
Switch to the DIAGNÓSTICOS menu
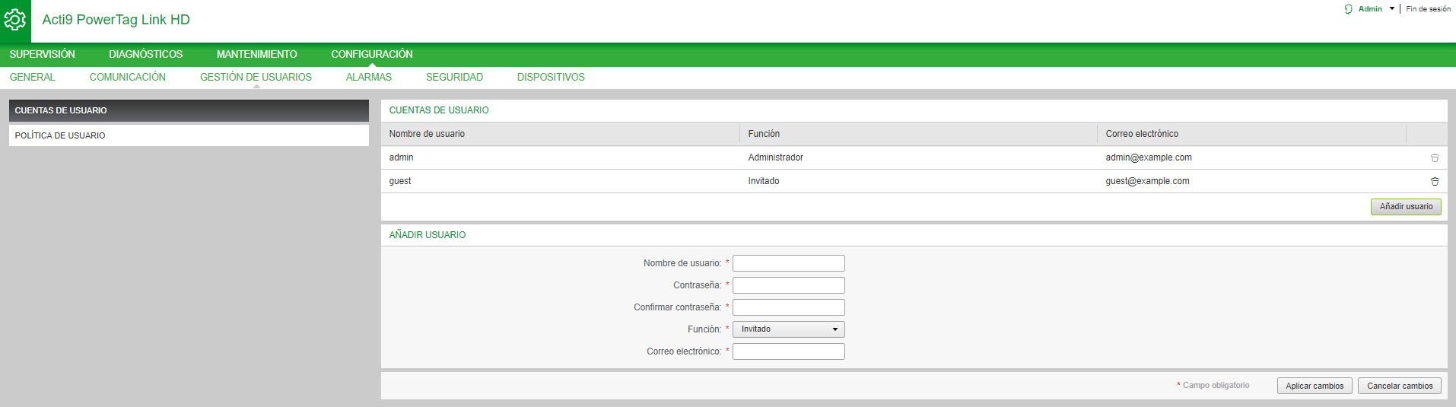click(145, 54)
